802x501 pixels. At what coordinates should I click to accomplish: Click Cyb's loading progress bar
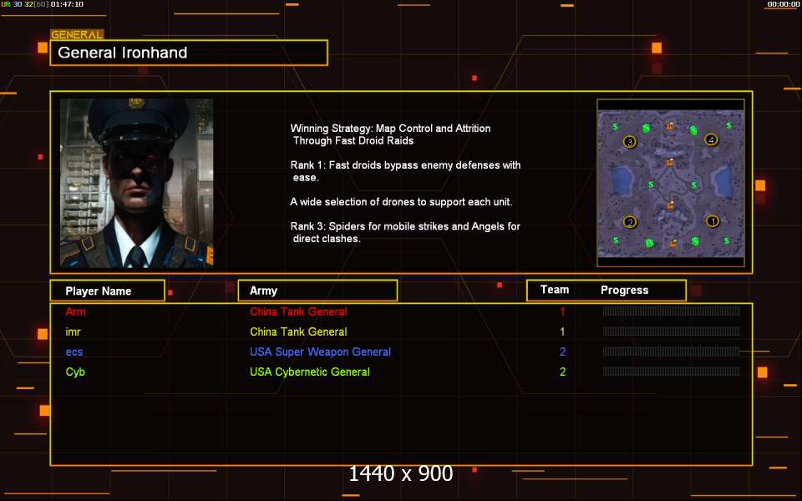coord(671,371)
